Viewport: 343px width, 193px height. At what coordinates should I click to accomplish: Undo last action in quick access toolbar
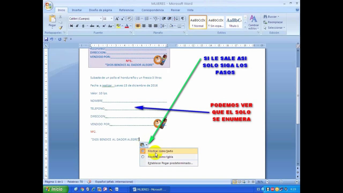[51, 39]
